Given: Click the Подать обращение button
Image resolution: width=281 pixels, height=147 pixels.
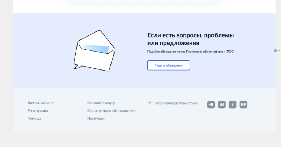Looking at the screenshot, I should pos(169,65).
